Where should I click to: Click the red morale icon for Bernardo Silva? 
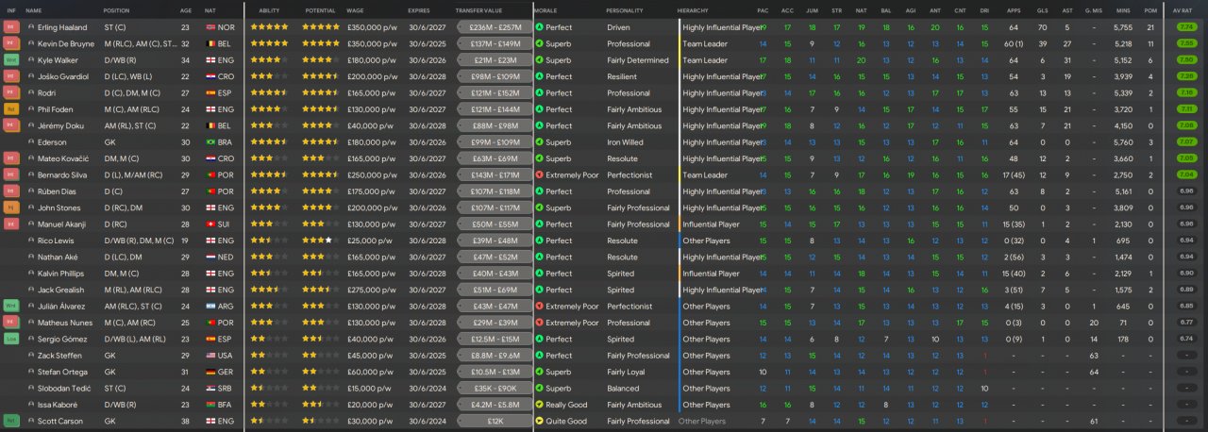(539, 175)
